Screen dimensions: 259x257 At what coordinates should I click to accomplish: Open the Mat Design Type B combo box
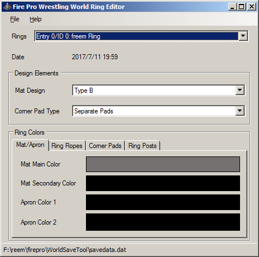[x=159, y=91]
